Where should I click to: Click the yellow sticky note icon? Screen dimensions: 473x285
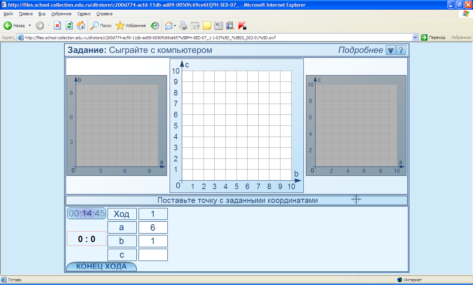tap(207, 26)
